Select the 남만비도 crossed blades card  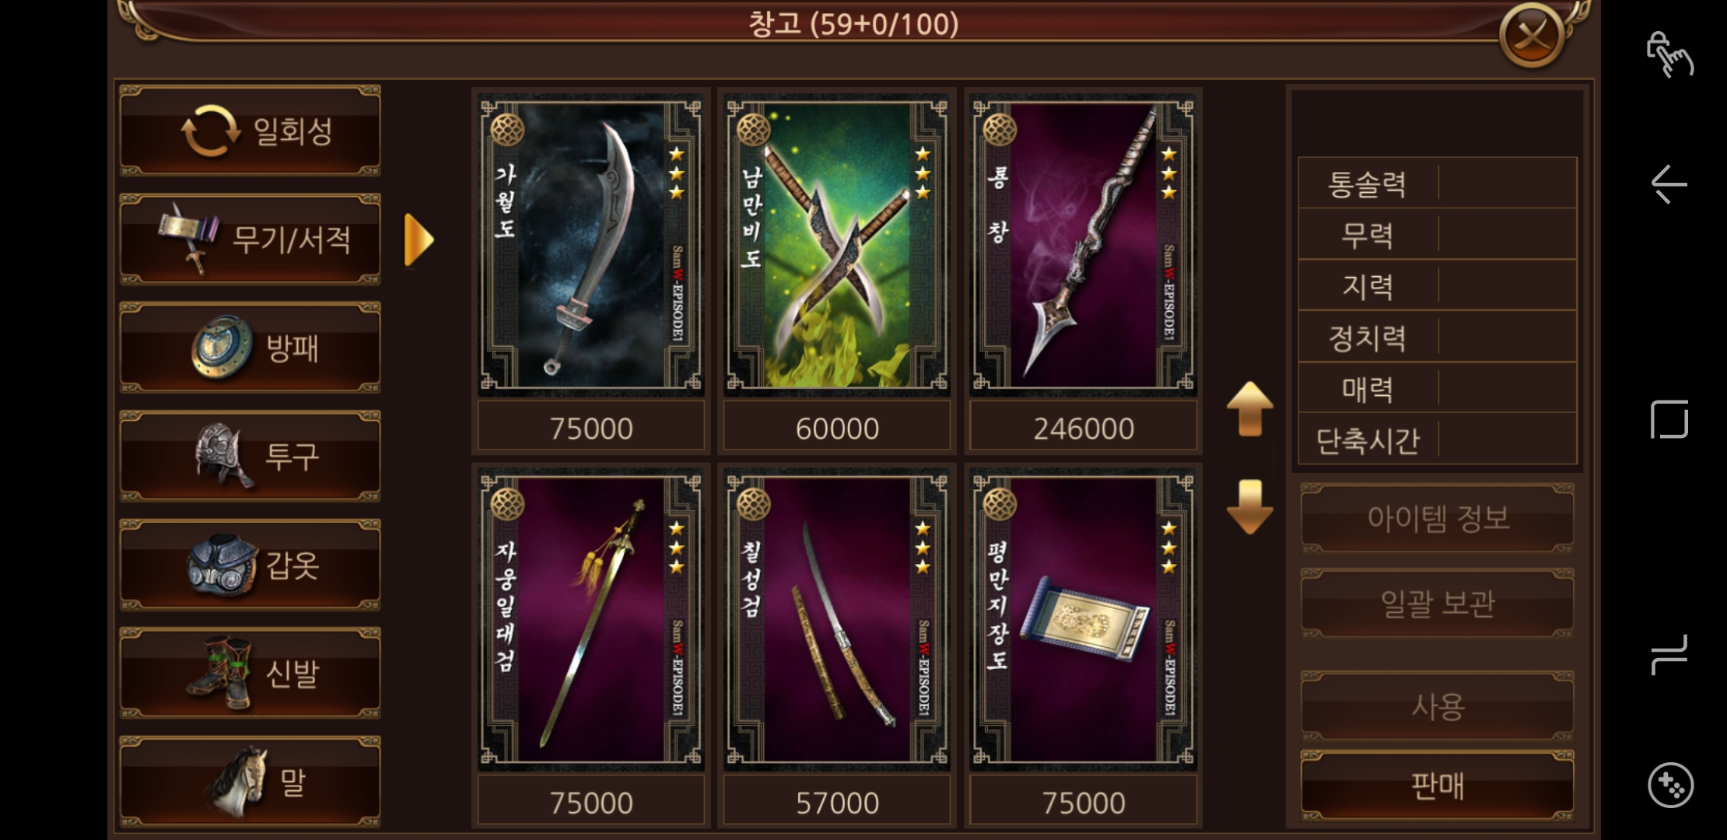[x=836, y=245]
